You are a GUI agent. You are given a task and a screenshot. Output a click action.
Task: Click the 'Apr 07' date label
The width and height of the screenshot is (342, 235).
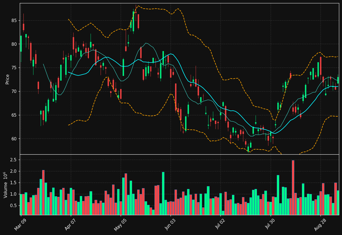pyautogui.click(x=70, y=225)
